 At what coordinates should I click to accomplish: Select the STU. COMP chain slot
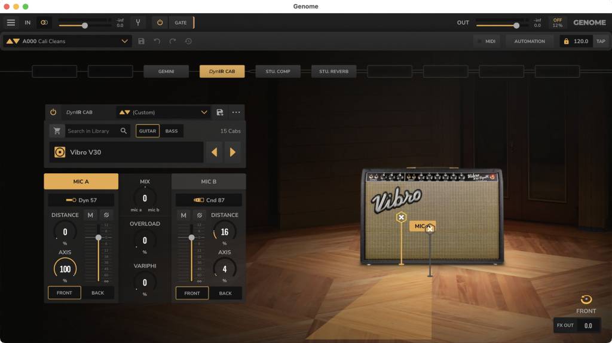[x=278, y=72]
